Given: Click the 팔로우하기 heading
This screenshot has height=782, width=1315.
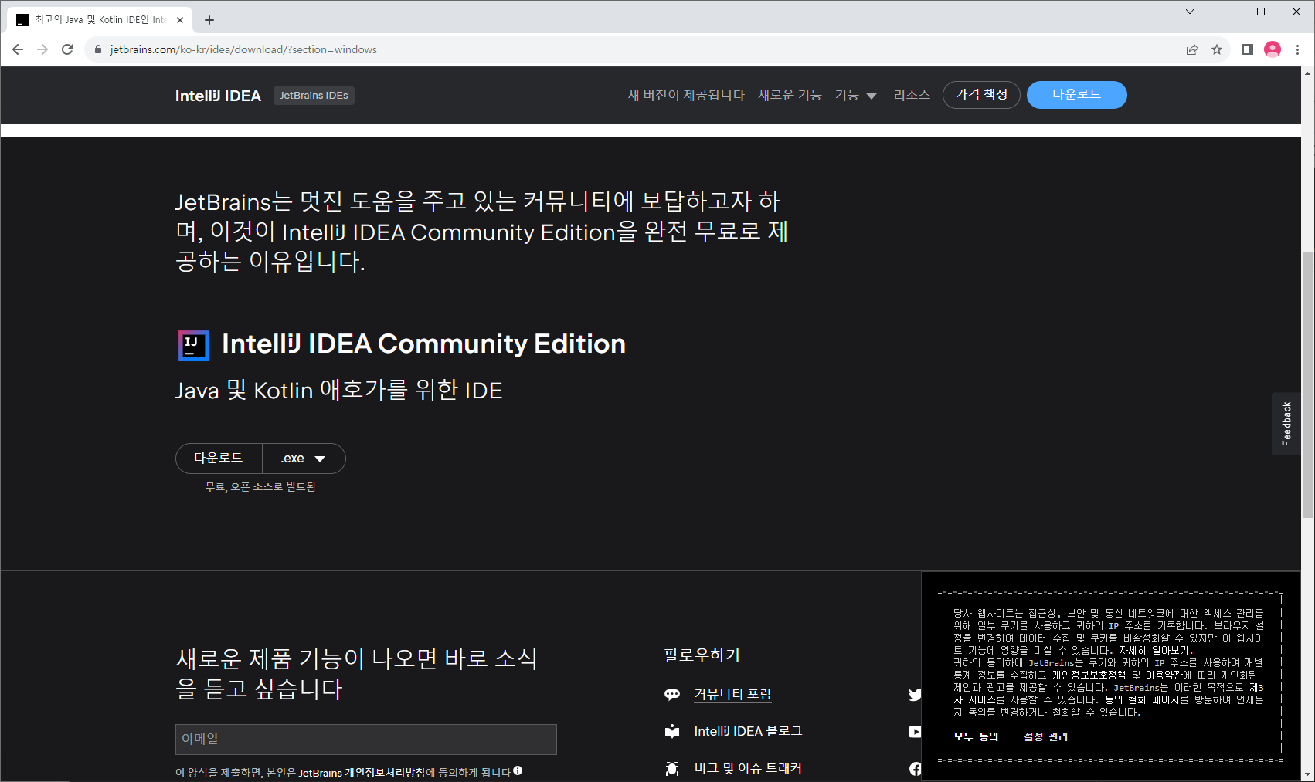Looking at the screenshot, I should [x=702, y=655].
